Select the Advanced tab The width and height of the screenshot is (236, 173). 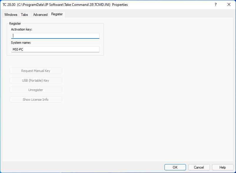[x=40, y=15]
